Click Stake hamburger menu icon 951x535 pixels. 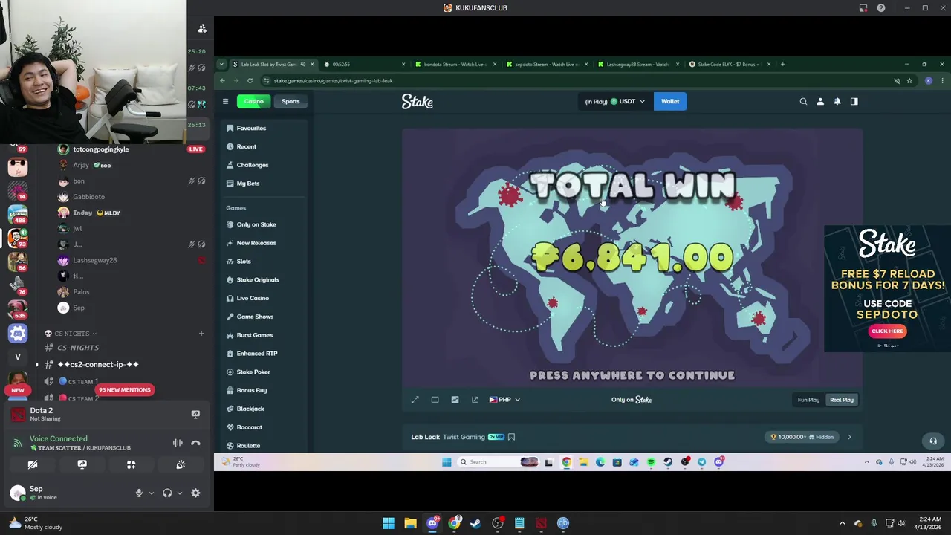[225, 101]
